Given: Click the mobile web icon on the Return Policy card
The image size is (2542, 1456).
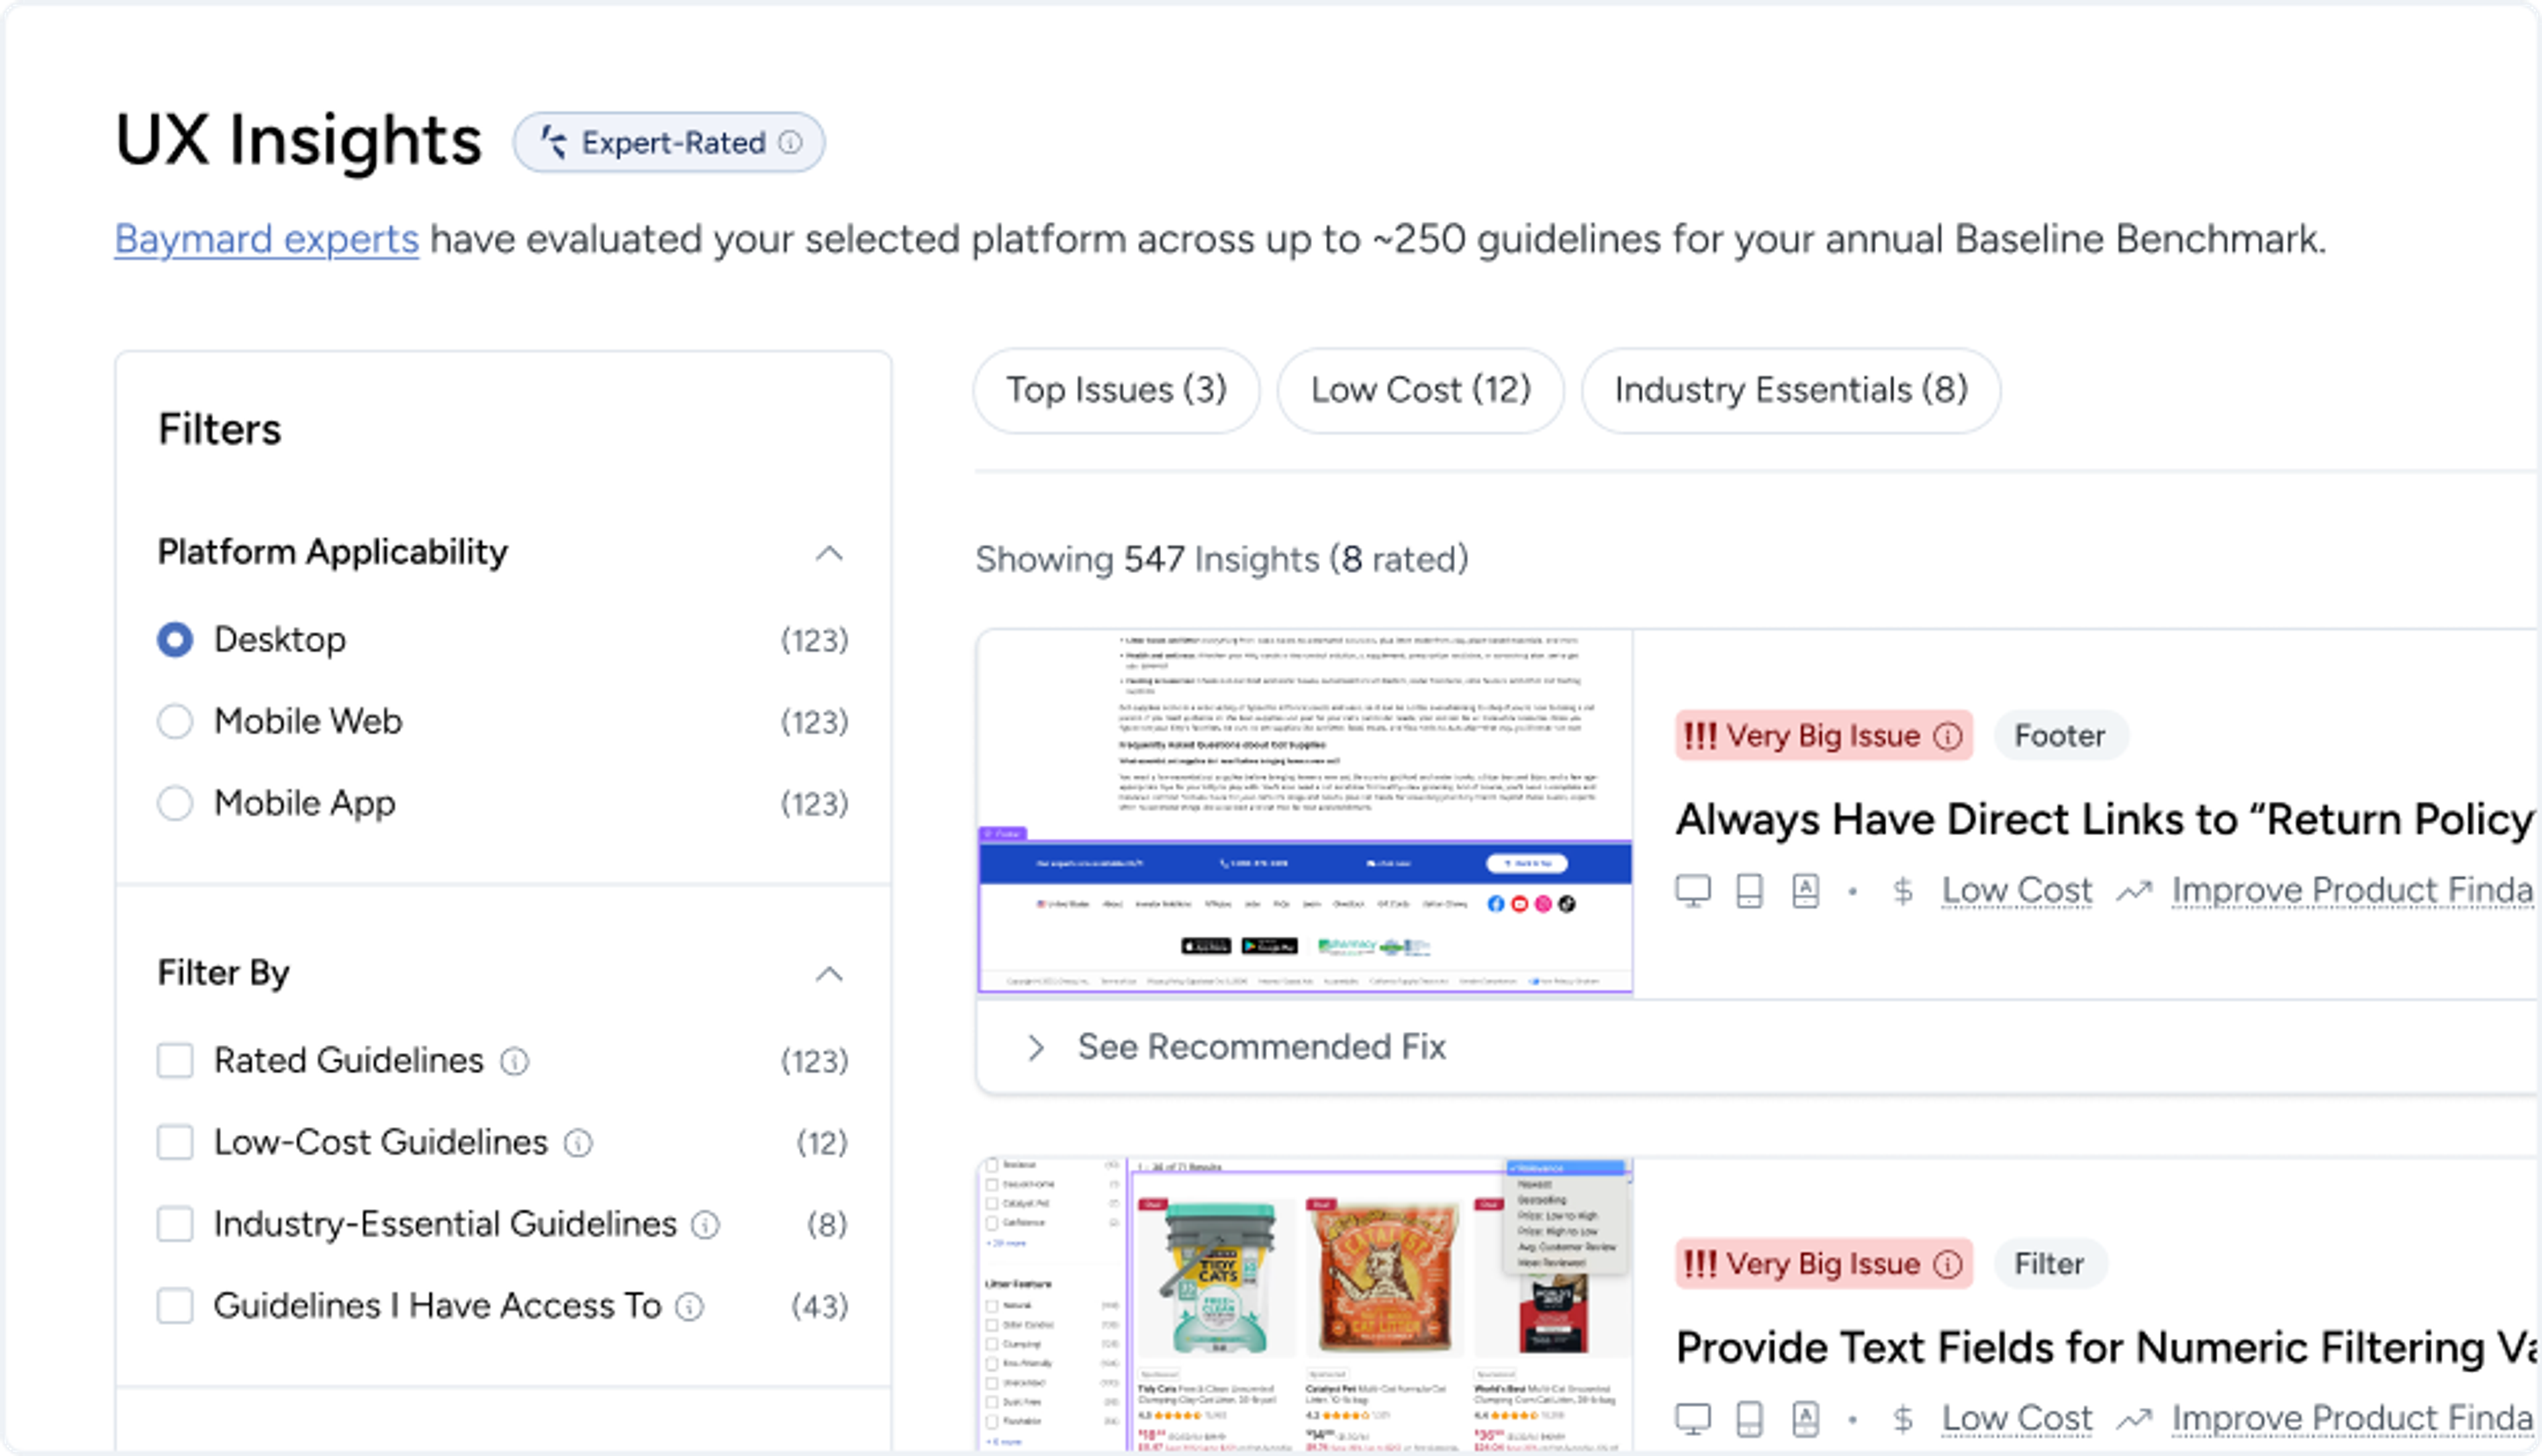Looking at the screenshot, I should (x=1749, y=891).
